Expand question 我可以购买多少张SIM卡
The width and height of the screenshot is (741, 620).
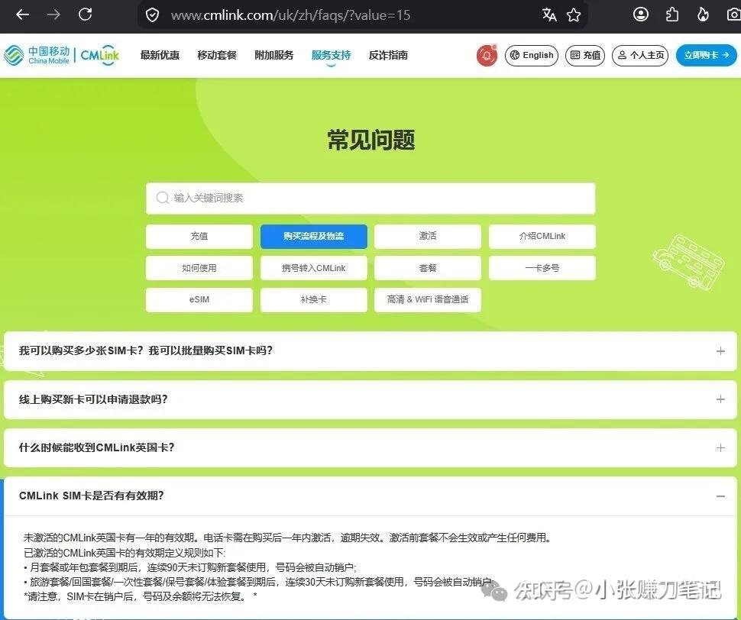click(370, 350)
